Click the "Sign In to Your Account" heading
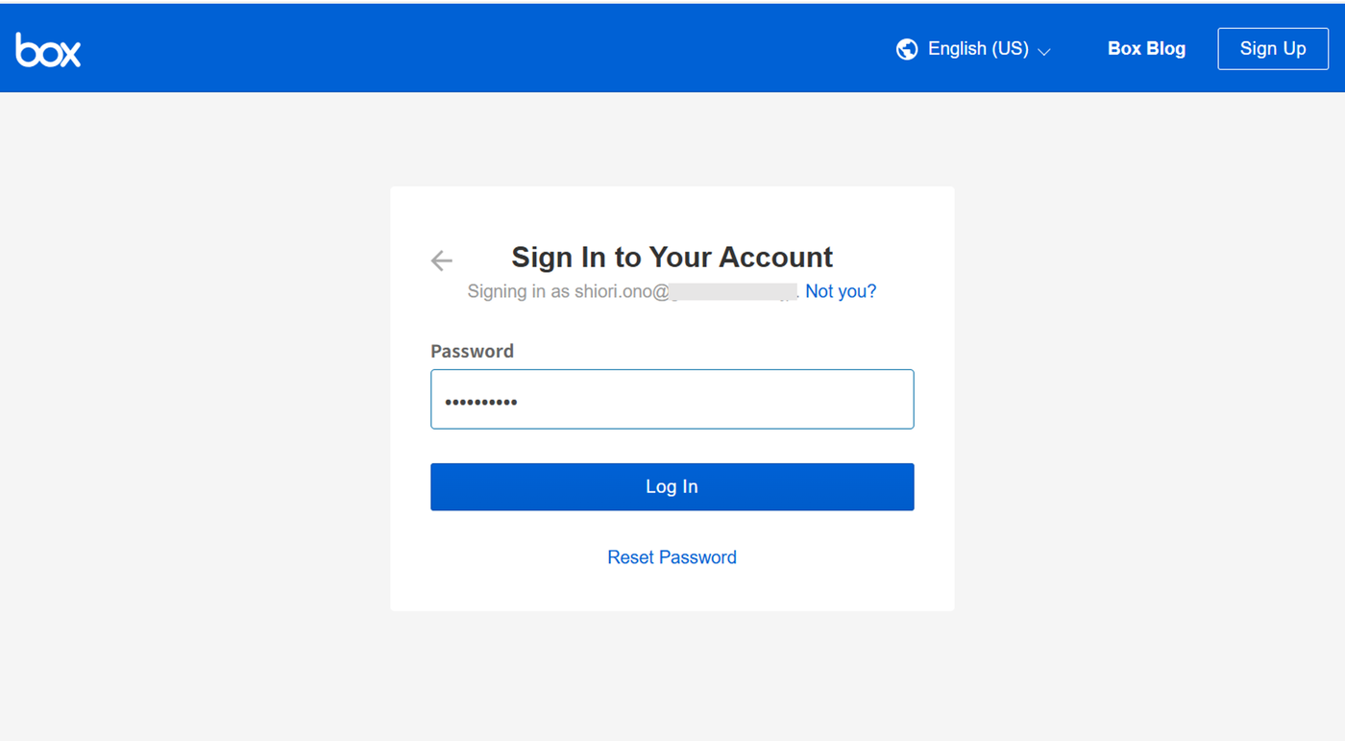 [x=672, y=257]
